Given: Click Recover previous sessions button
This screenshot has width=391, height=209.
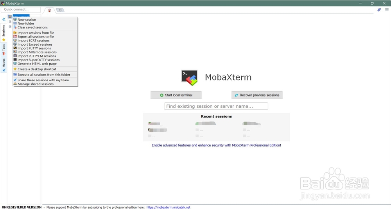Looking at the screenshot, I should tap(257, 95).
